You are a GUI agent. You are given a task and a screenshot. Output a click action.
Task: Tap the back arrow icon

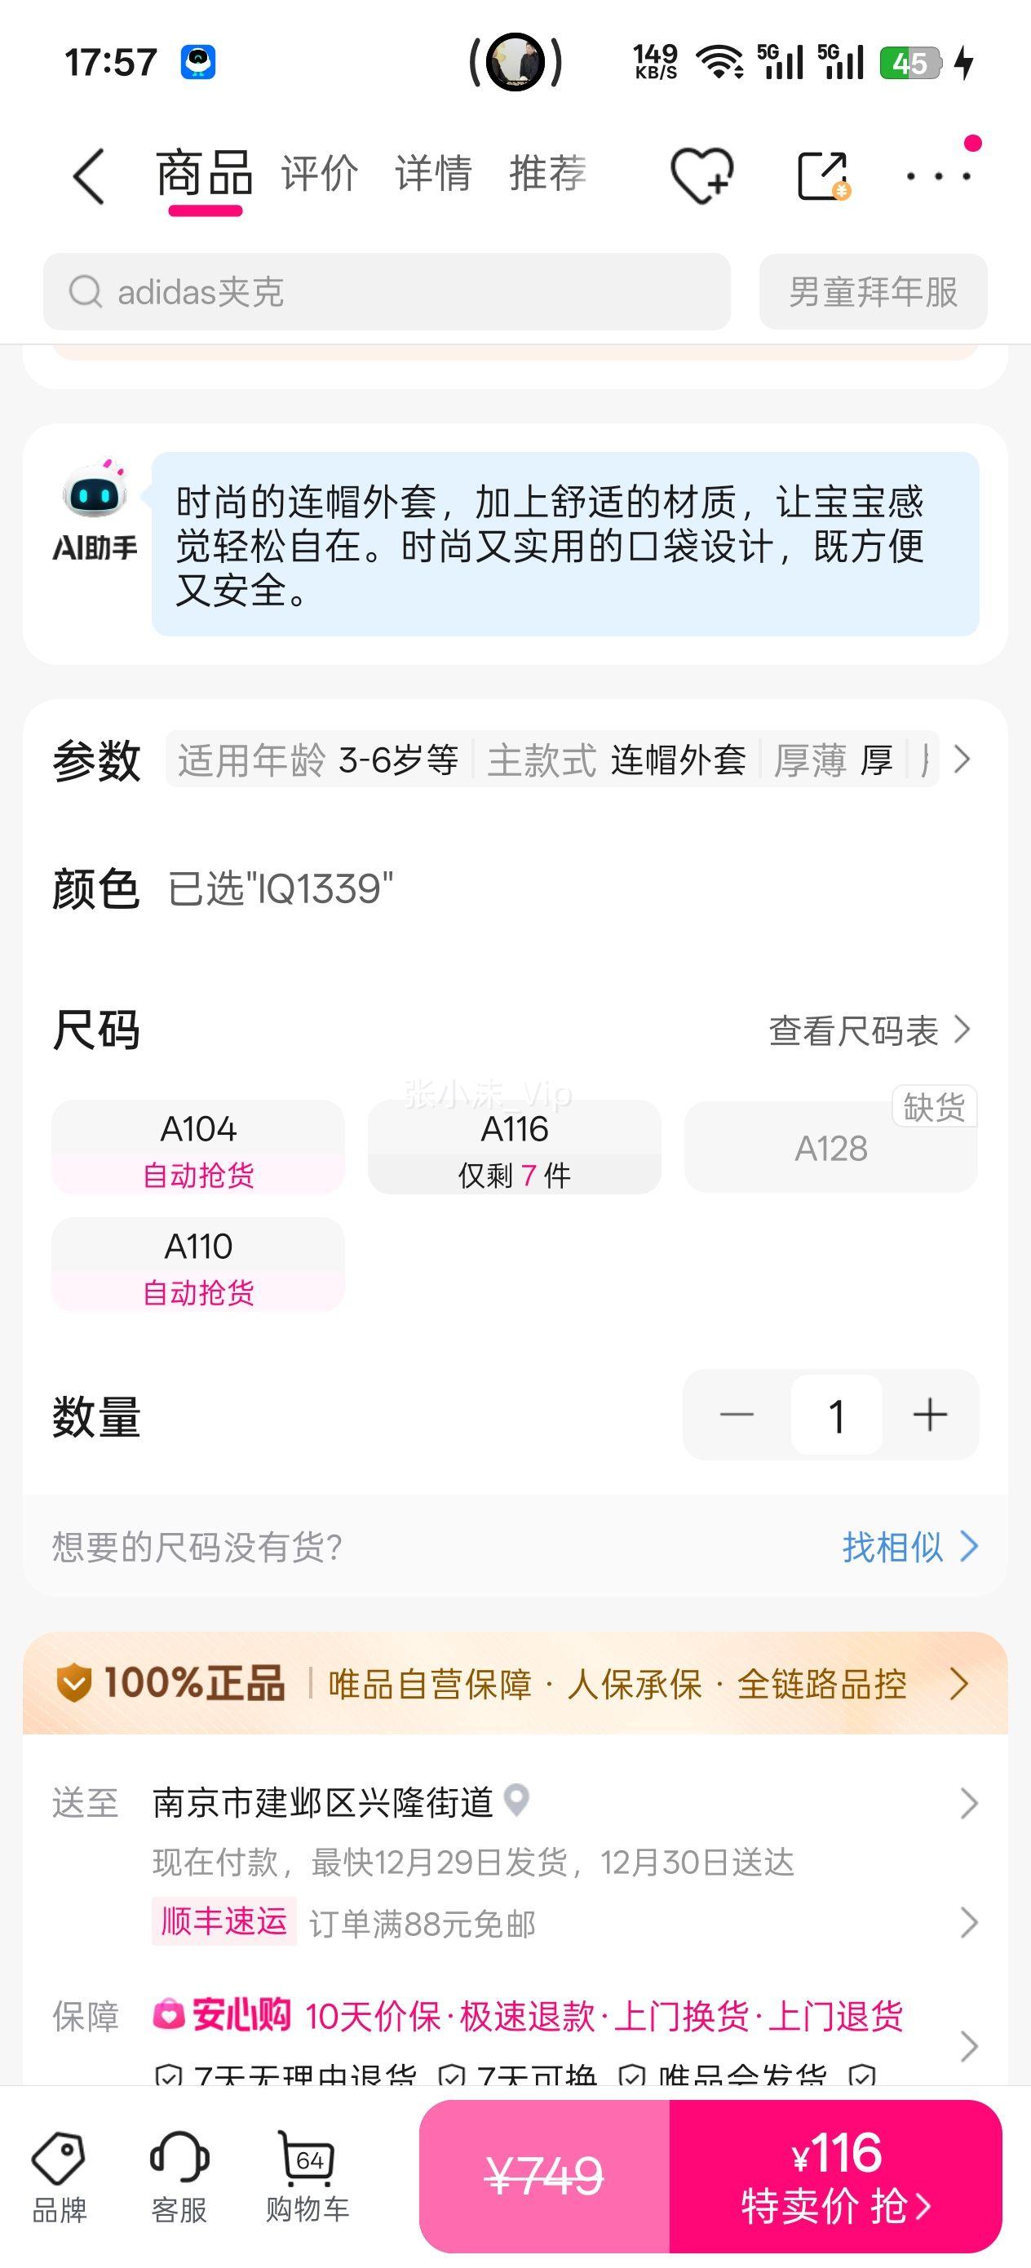click(89, 176)
